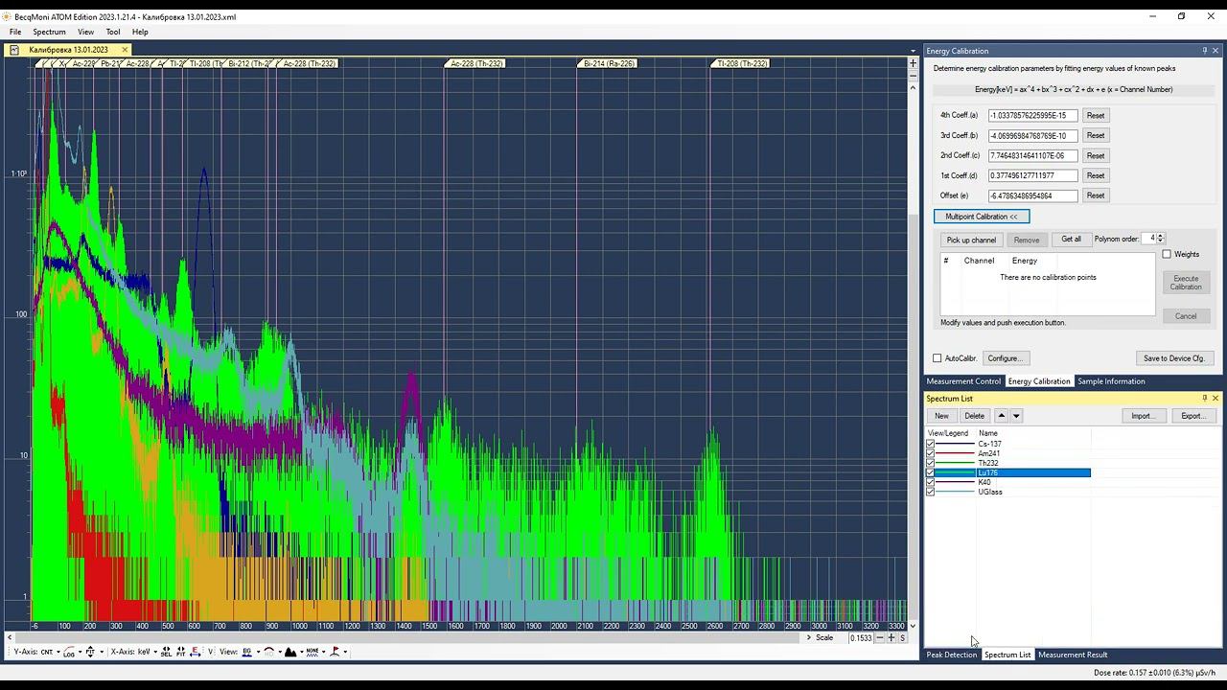
Task: Toggle visibility of the Th232 spectrum
Action: point(930,463)
